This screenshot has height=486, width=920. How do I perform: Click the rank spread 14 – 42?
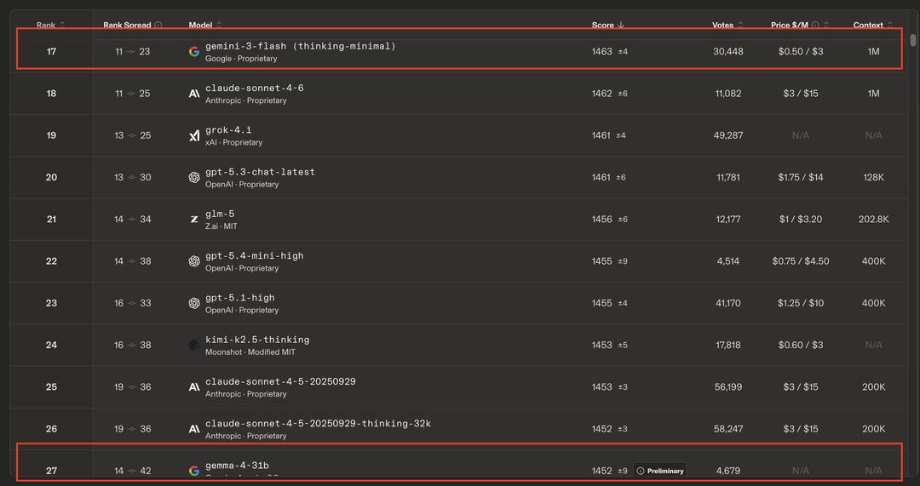click(133, 471)
